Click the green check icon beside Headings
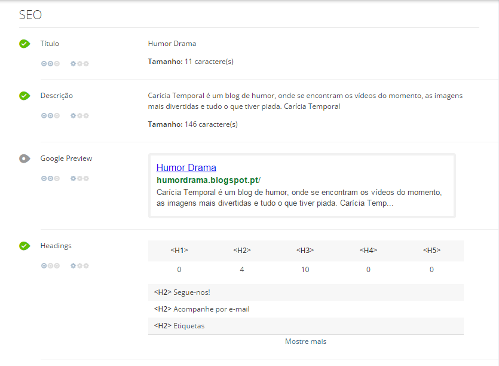The width and height of the screenshot is (499, 366). [x=25, y=246]
